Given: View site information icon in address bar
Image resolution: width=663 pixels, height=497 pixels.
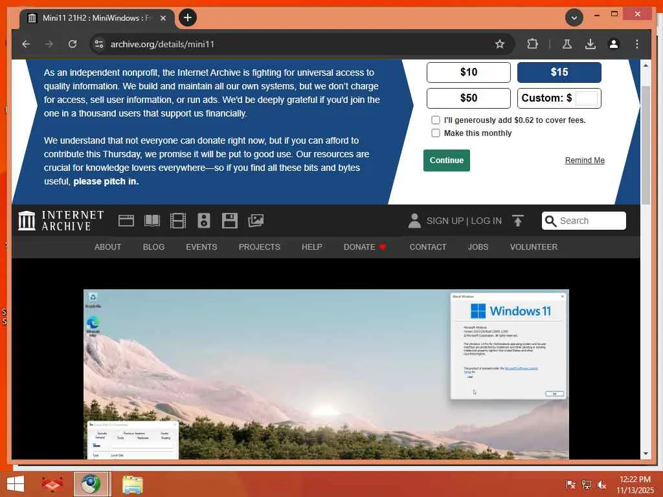Looking at the screenshot, I should pos(99,44).
